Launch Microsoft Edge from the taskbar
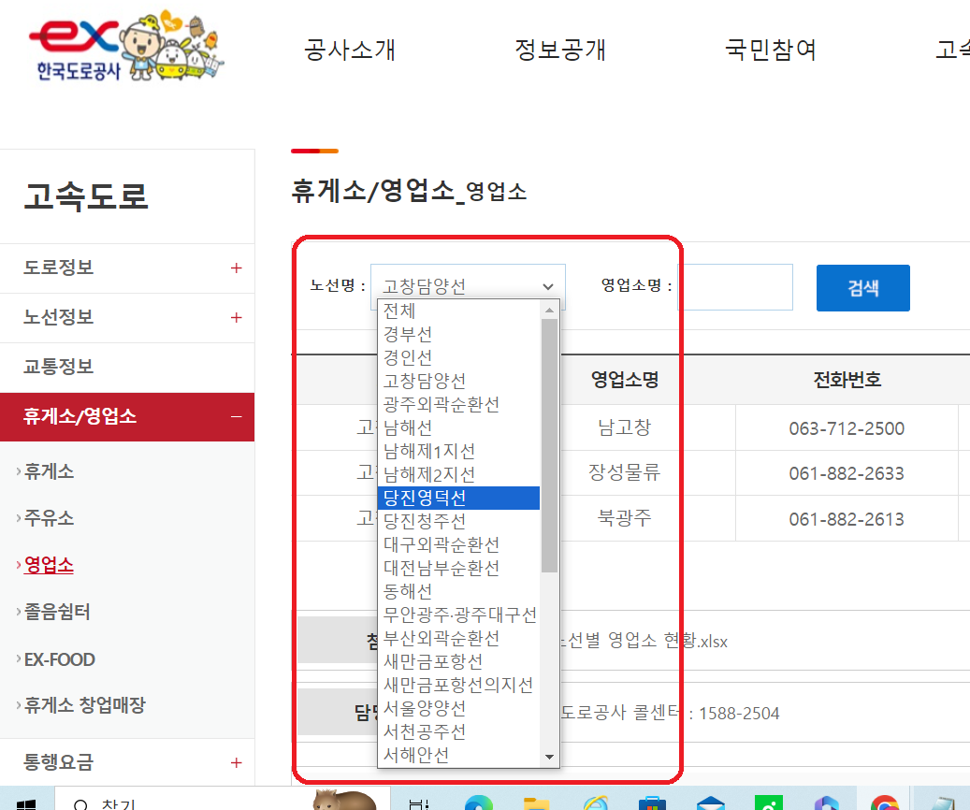The height and width of the screenshot is (810, 970). coord(480,803)
